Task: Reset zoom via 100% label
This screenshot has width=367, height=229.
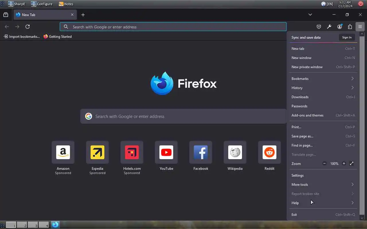Action: [334, 163]
